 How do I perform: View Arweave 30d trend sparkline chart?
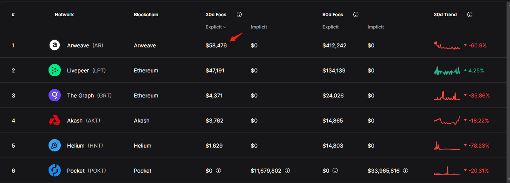447,45
